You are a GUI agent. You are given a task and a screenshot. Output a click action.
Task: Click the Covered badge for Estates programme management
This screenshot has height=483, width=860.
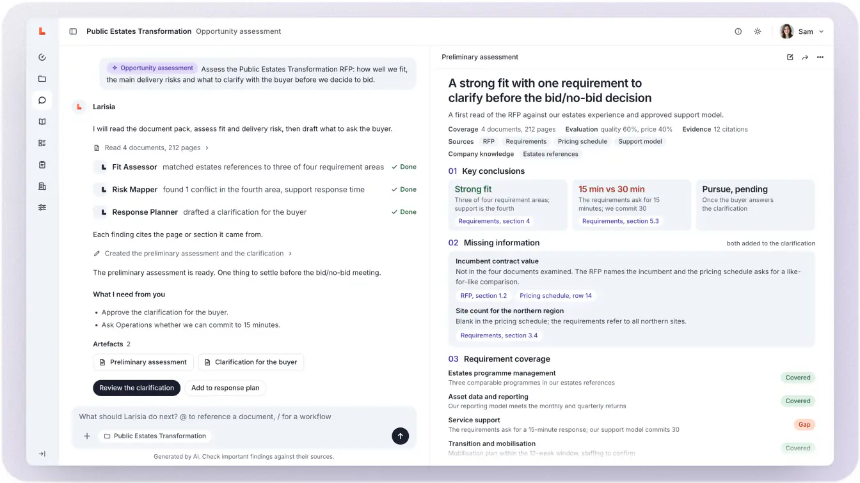coord(798,378)
